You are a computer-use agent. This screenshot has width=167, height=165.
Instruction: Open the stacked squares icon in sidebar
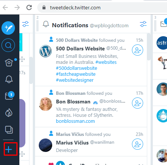9,130
